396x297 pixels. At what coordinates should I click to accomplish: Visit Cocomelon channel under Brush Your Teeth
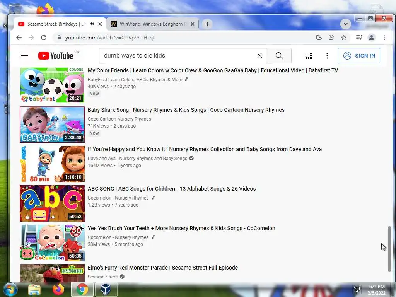click(x=118, y=237)
